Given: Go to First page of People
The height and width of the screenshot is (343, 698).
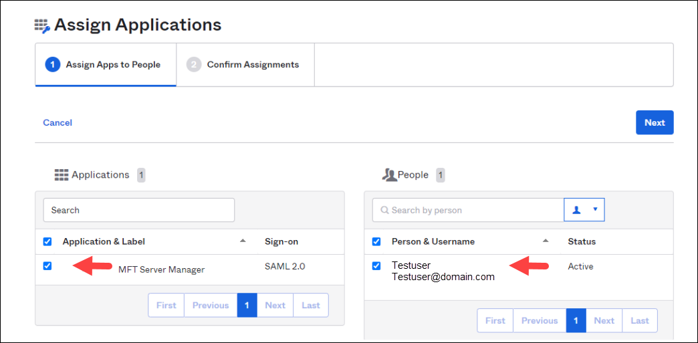Looking at the screenshot, I should [x=495, y=321].
